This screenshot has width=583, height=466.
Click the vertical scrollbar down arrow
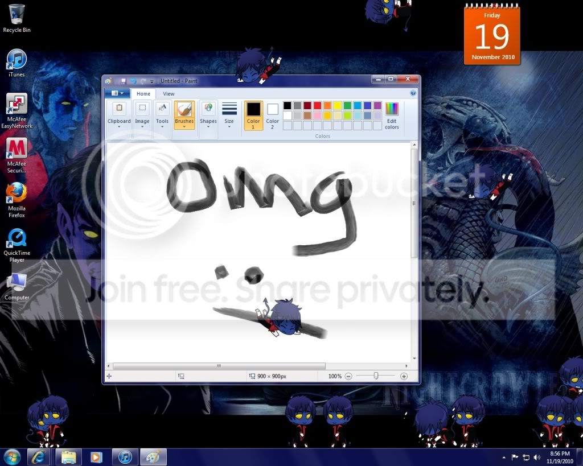(x=414, y=358)
